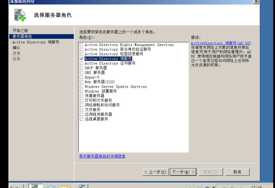Check the Windows Server Update Services box
The width and height of the screenshot is (275, 188).
point(81,86)
